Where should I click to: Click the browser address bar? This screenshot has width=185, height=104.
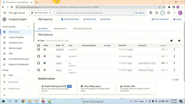[x=87, y=7]
